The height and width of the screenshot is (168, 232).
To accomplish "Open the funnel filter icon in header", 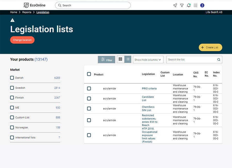I will point(182,5).
